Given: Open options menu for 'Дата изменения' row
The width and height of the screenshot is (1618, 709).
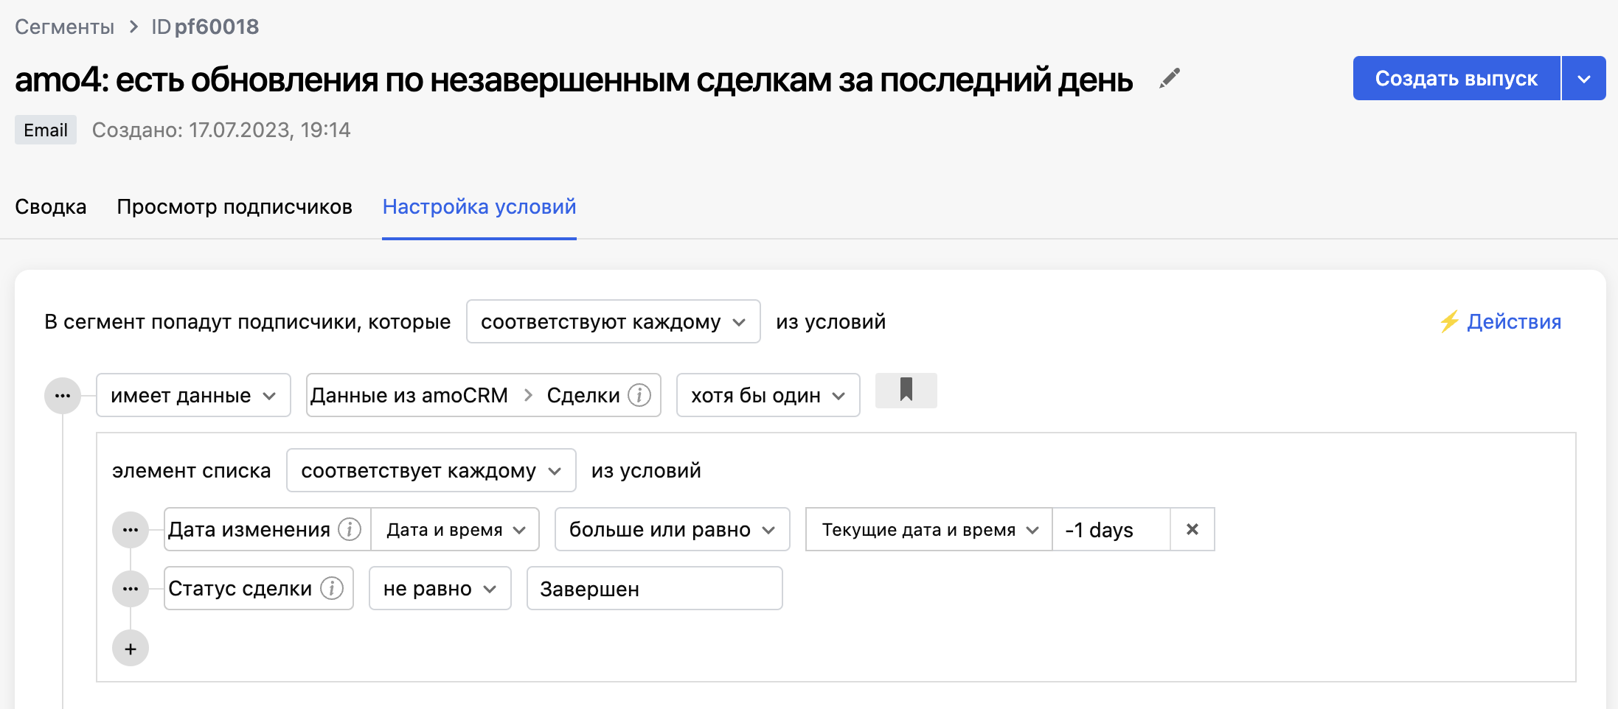Looking at the screenshot, I should pyautogui.click(x=131, y=530).
